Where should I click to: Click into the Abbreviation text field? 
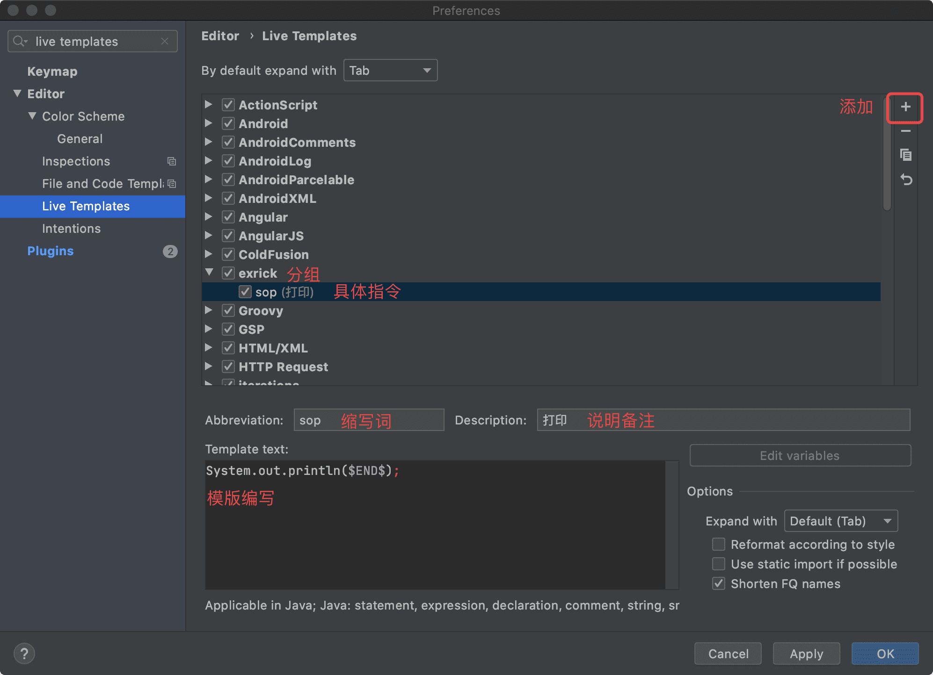click(369, 420)
